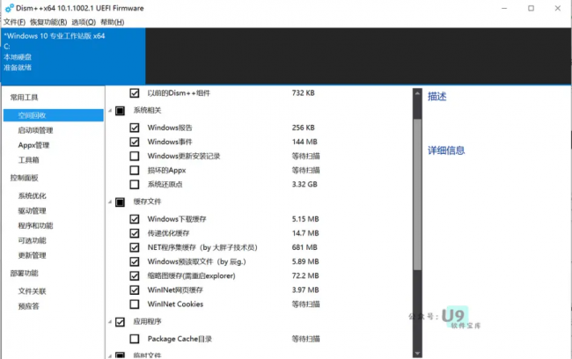Open 系统优化 in the sidebar
572x359 pixels.
(32, 196)
